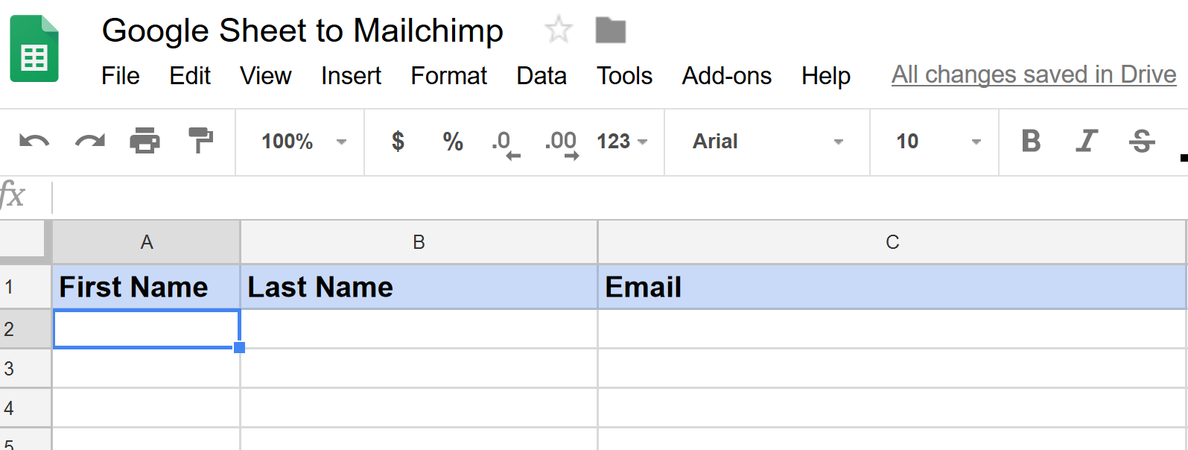Image resolution: width=1188 pixels, height=450 pixels.
Task: Open the Format menu
Action: click(449, 75)
